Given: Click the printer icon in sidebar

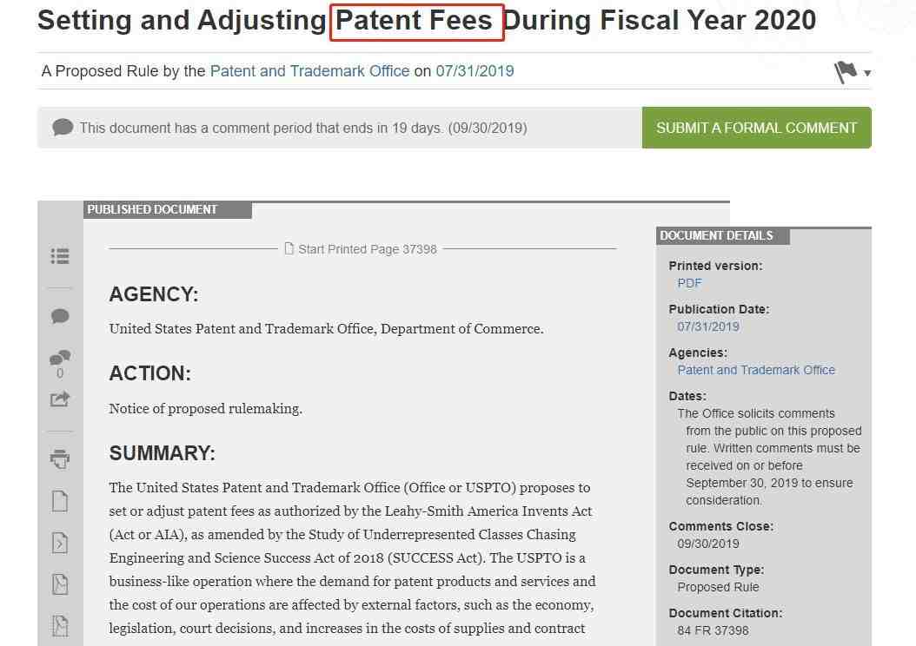Looking at the screenshot, I should [60, 458].
